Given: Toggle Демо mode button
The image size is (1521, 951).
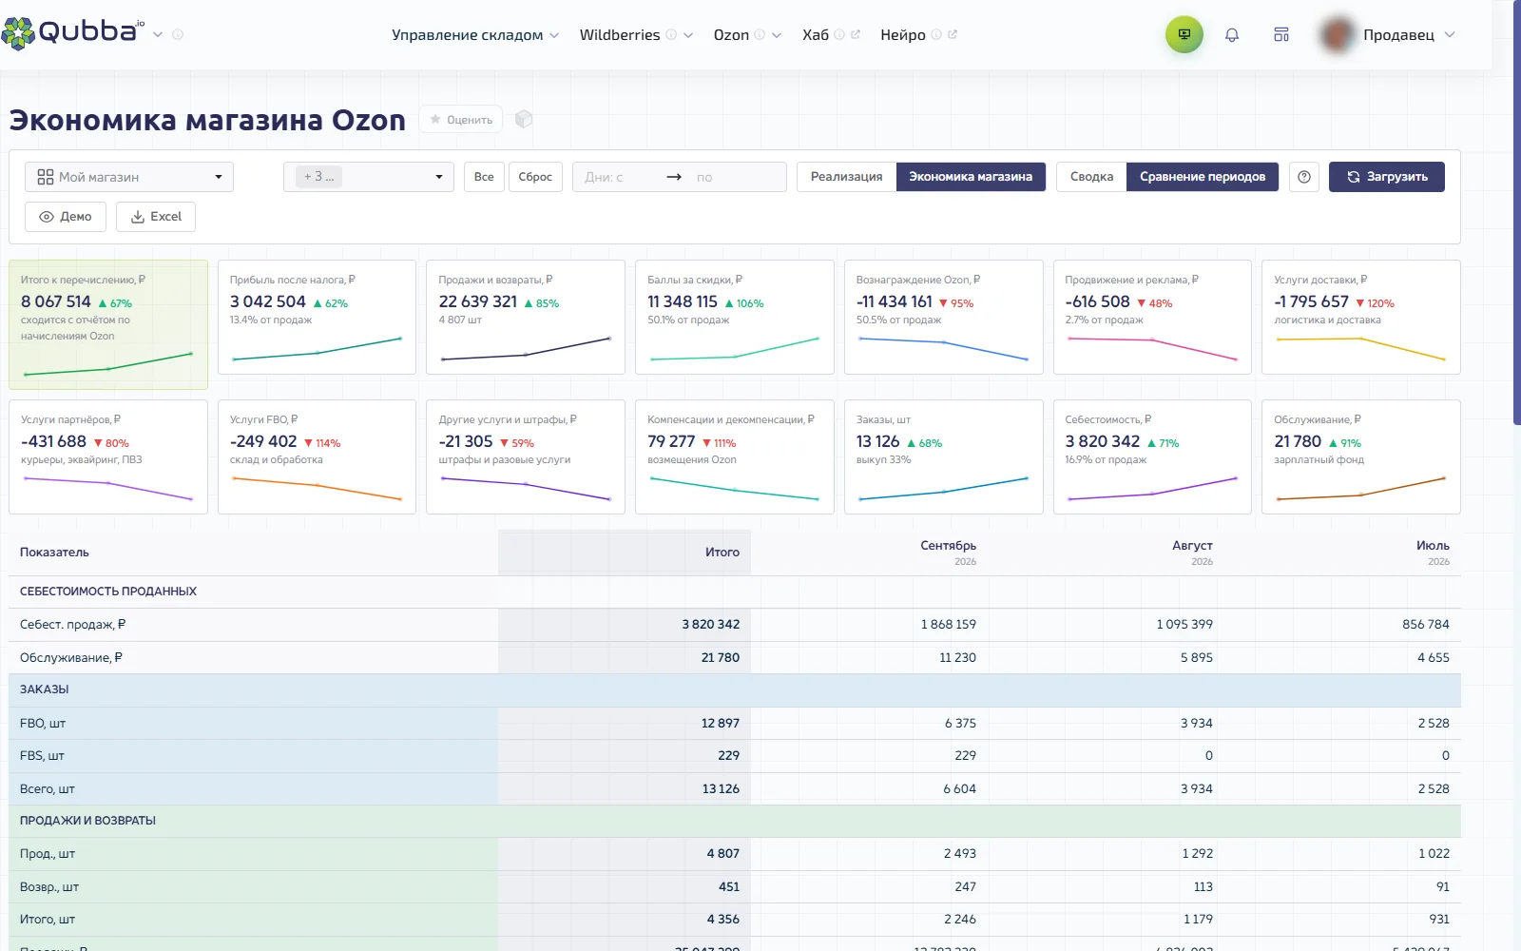Looking at the screenshot, I should coord(66,217).
